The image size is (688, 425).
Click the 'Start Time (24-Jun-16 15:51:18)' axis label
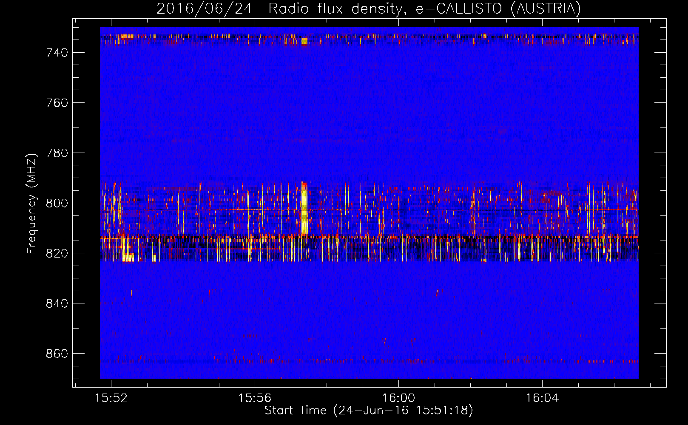click(x=369, y=411)
